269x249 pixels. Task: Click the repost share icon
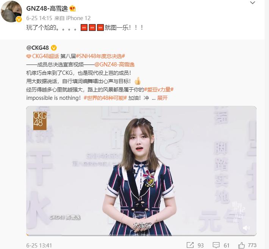190,245
